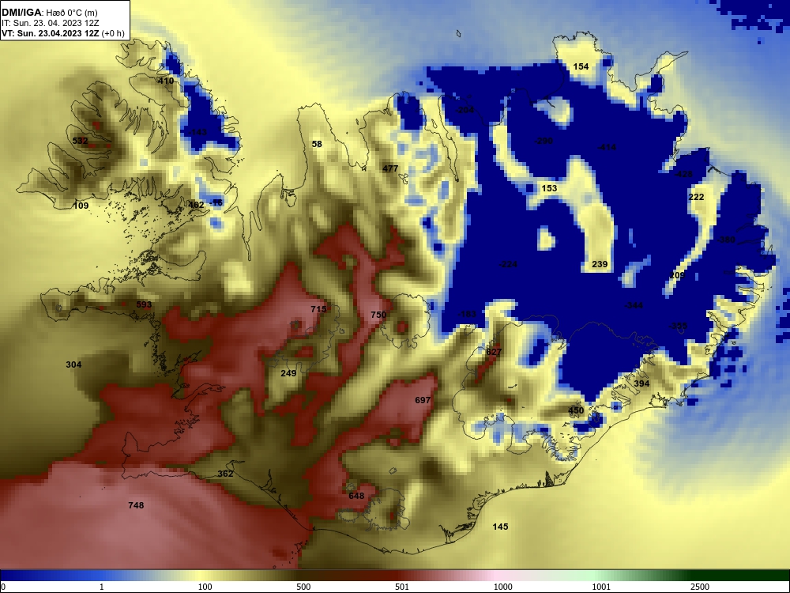Select the map value -344
The image size is (790, 593).
click(634, 305)
